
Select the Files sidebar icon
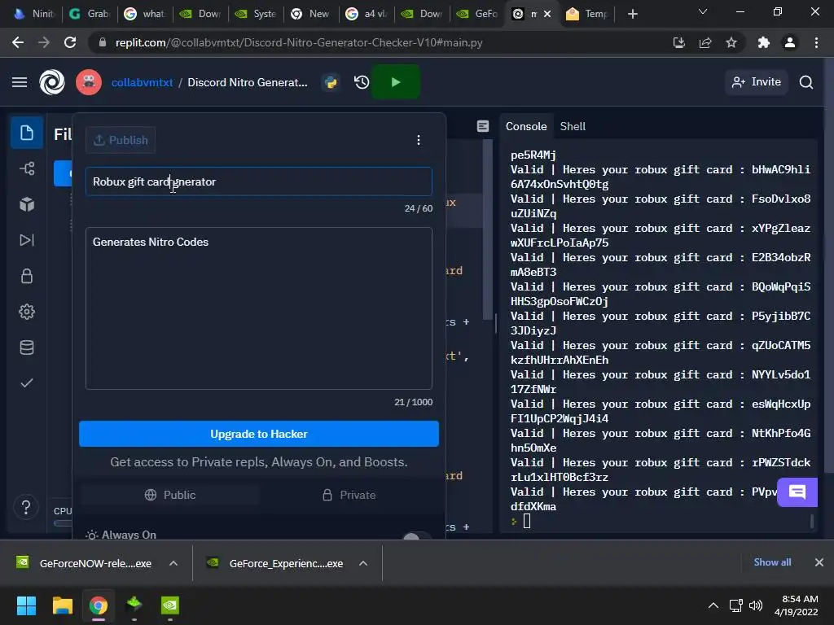(x=27, y=133)
